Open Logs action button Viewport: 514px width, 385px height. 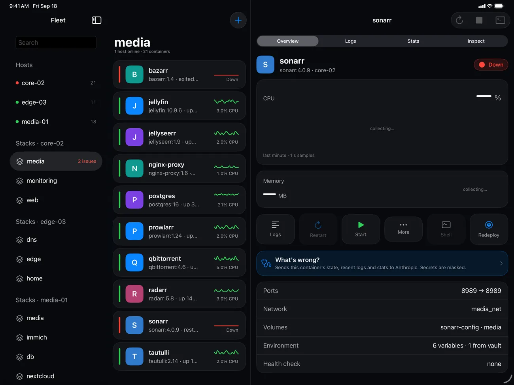[x=276, y=229]
